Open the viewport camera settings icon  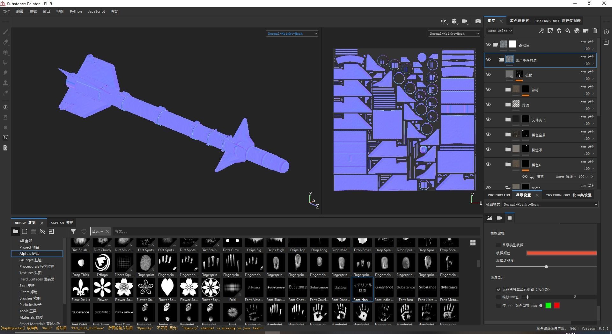pyautogui.click(x=464, y=21)
